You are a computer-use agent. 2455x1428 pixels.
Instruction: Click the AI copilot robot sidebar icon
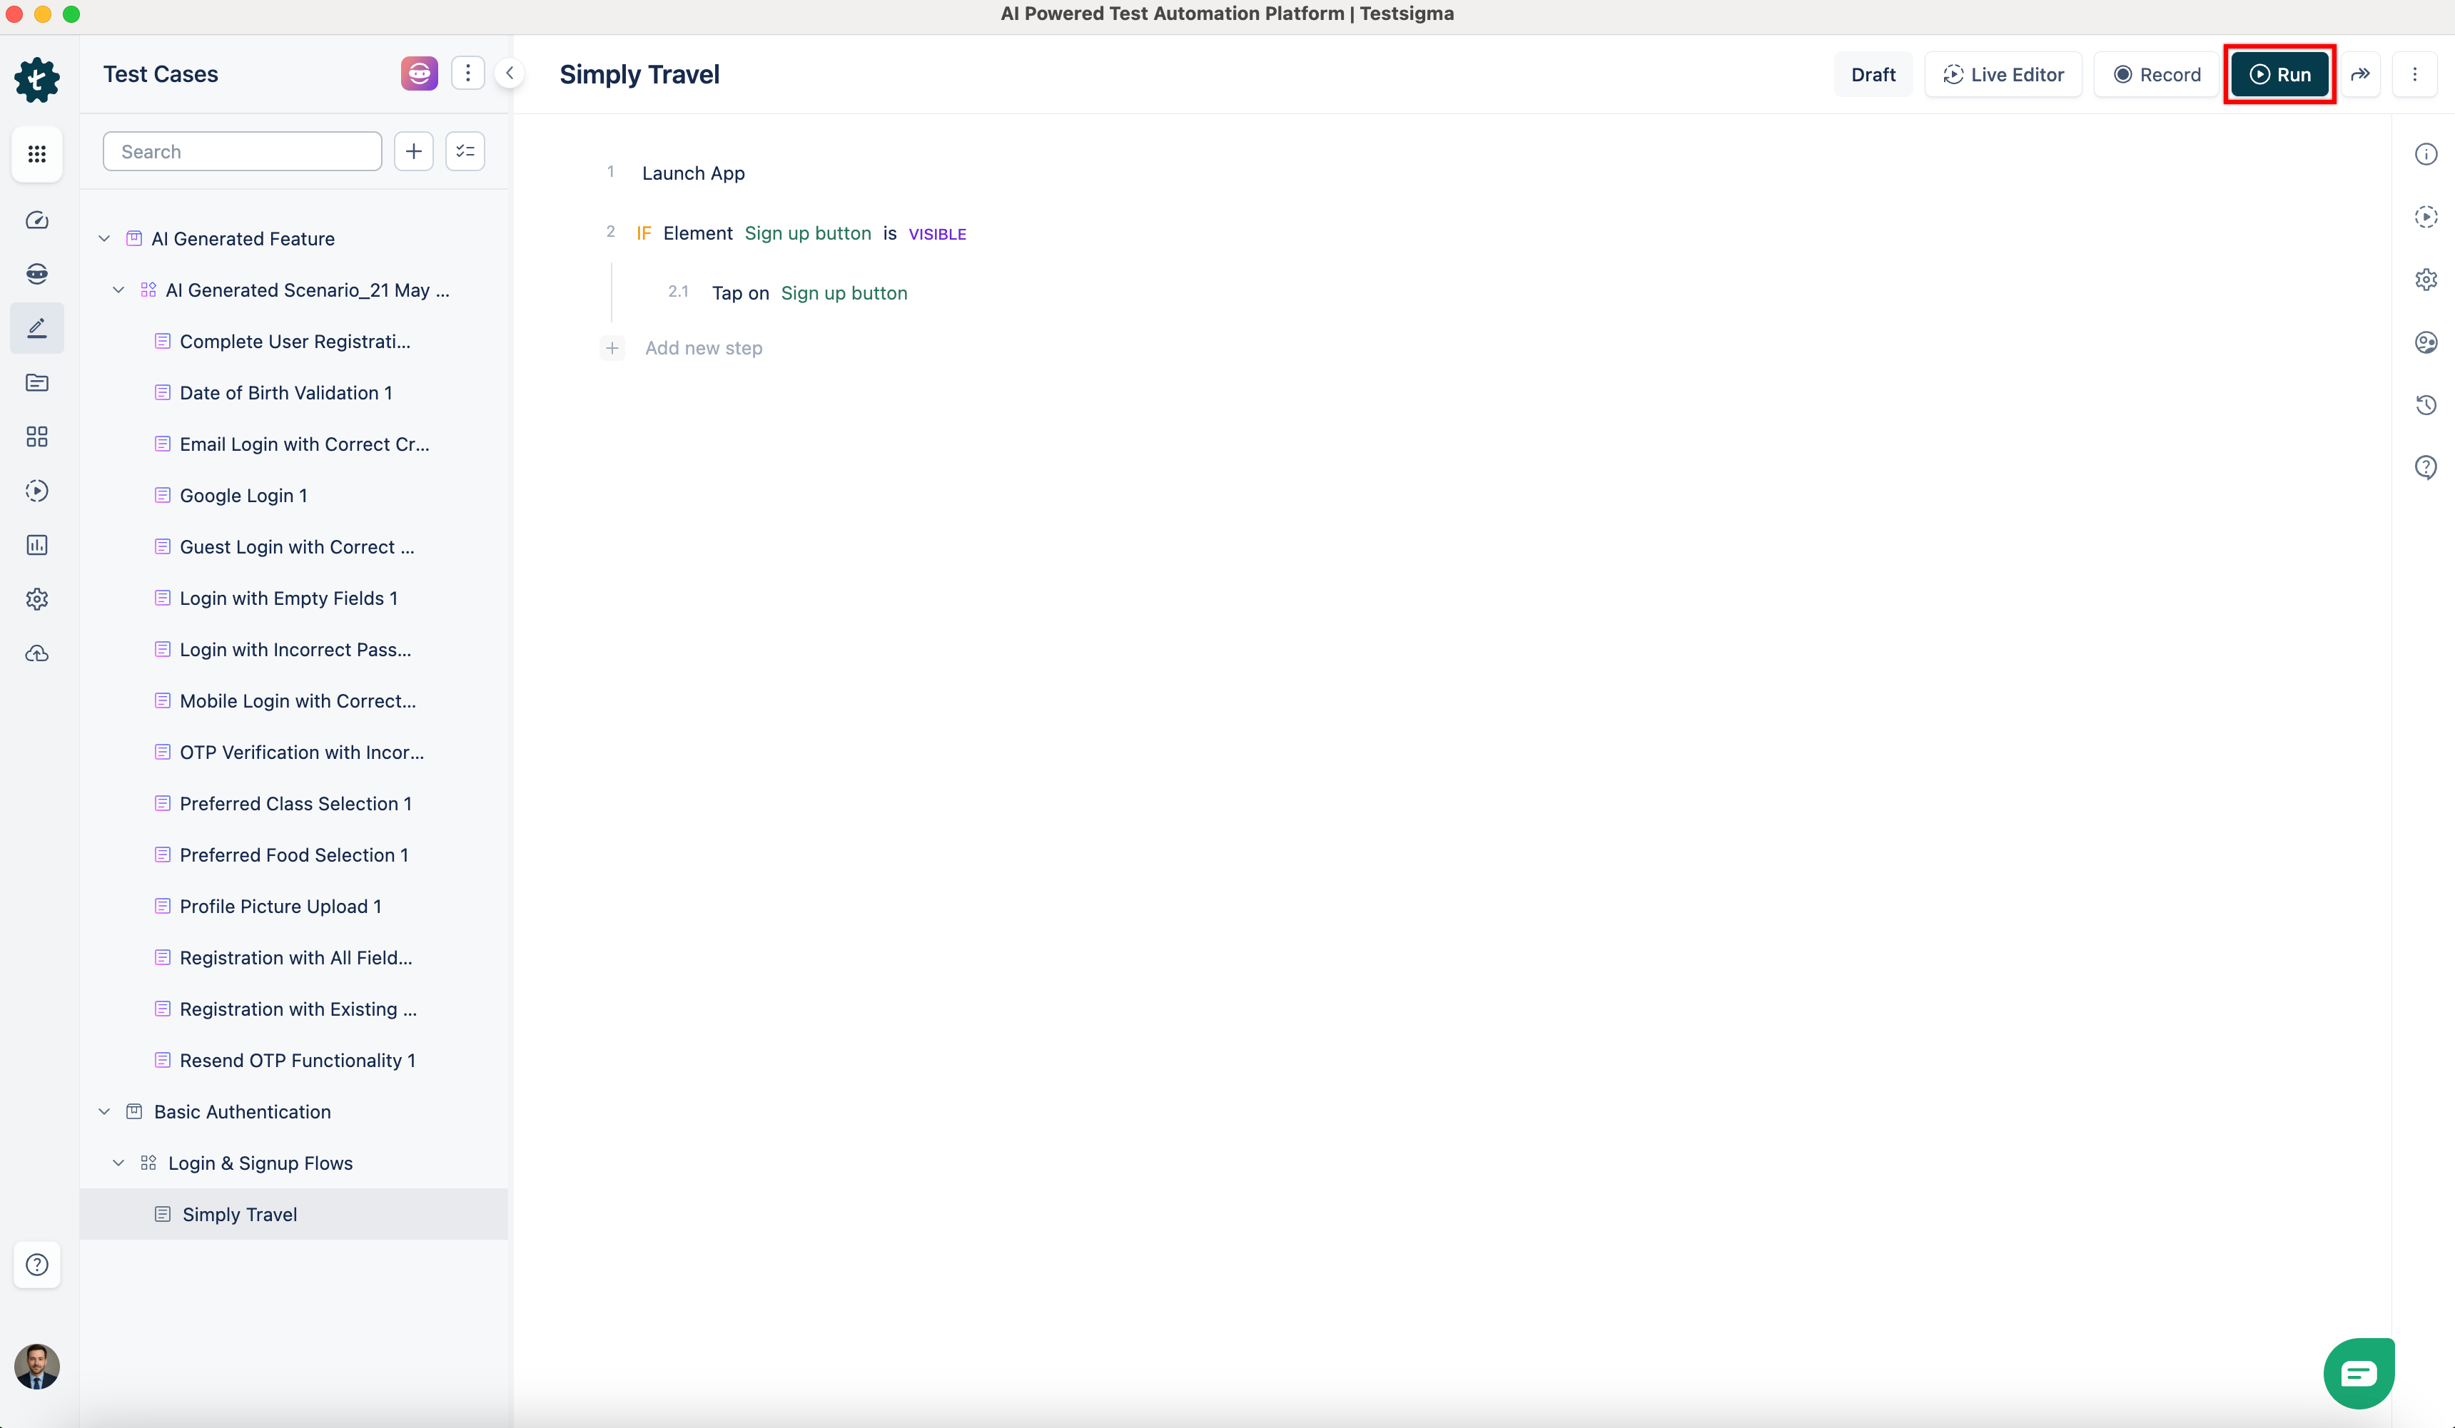pyautogui.click(x=37, y=273)
